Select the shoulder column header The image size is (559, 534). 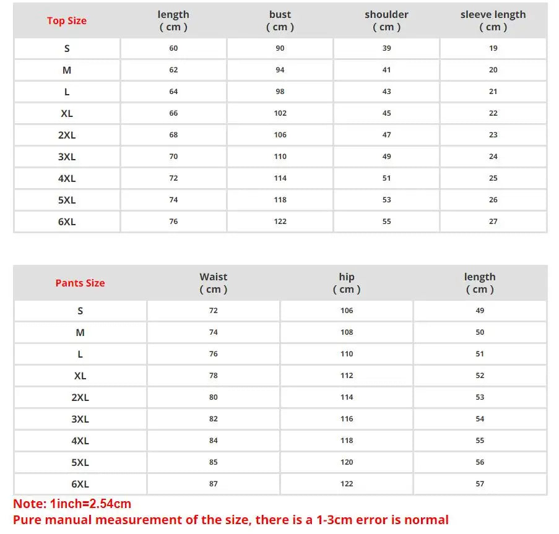coord(386,20)
